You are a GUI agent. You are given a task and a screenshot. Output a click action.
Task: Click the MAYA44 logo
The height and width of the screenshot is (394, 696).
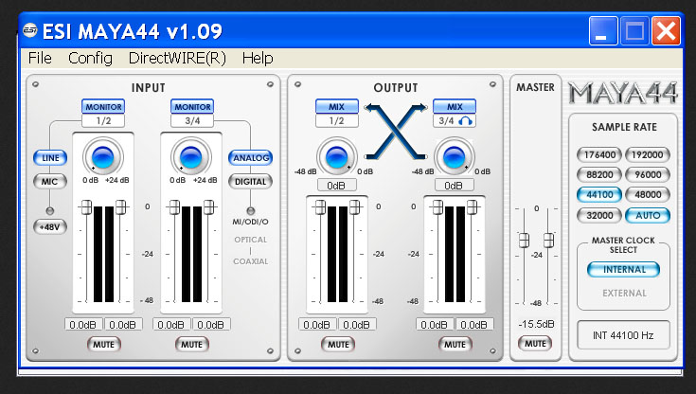pyautogui.click(x=623, y=93)
